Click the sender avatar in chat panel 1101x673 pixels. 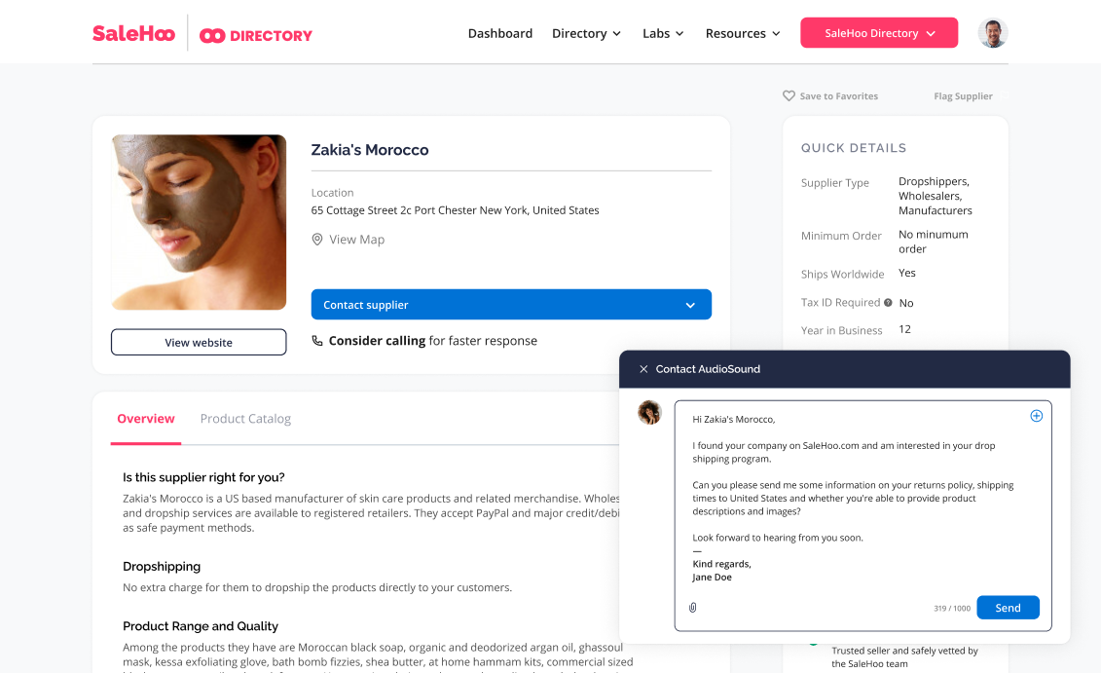tap(649, 412)
